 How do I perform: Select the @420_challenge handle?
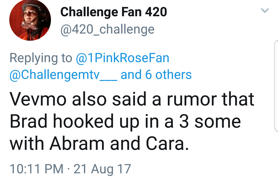(107, 29)
